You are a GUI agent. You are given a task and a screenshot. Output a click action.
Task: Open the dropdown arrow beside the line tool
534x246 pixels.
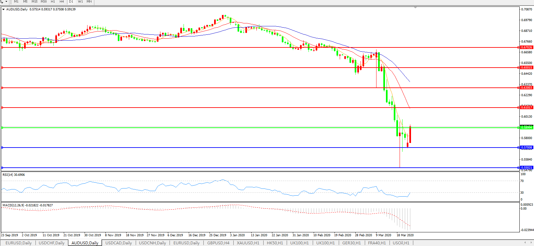(6, 2)
